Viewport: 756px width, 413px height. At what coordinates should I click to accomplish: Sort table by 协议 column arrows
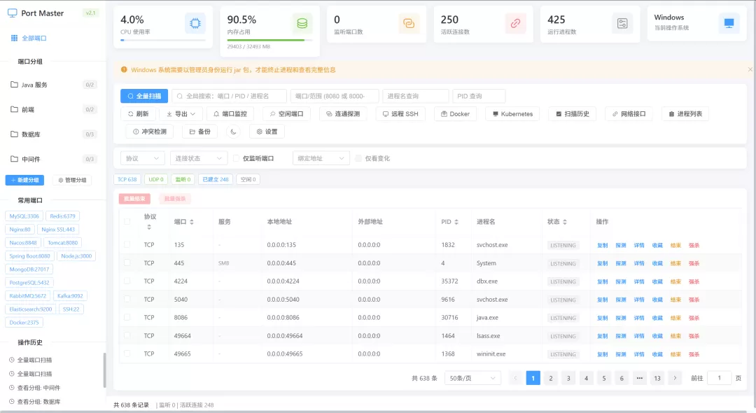click(x=149, y=227)
